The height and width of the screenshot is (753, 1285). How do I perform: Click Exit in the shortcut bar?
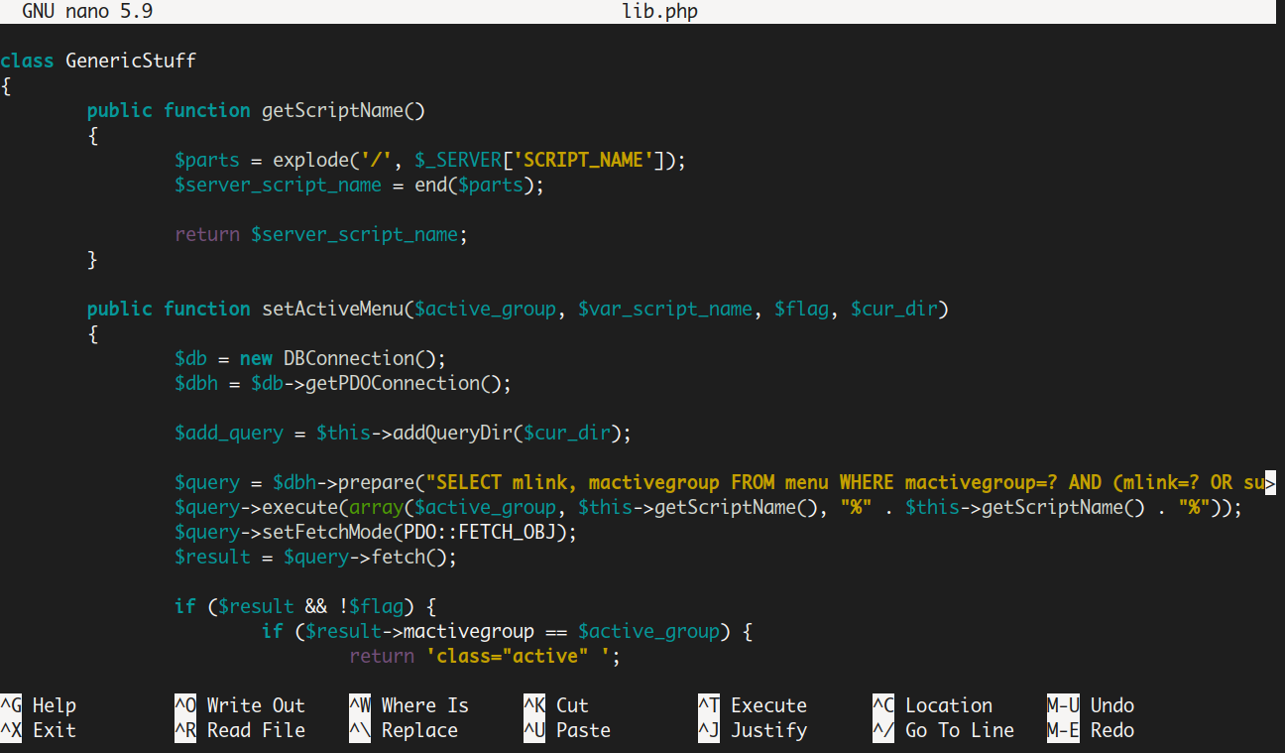(x=50, y=730)
